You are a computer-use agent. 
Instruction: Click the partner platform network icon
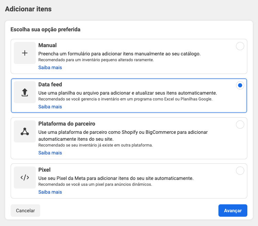25,131
